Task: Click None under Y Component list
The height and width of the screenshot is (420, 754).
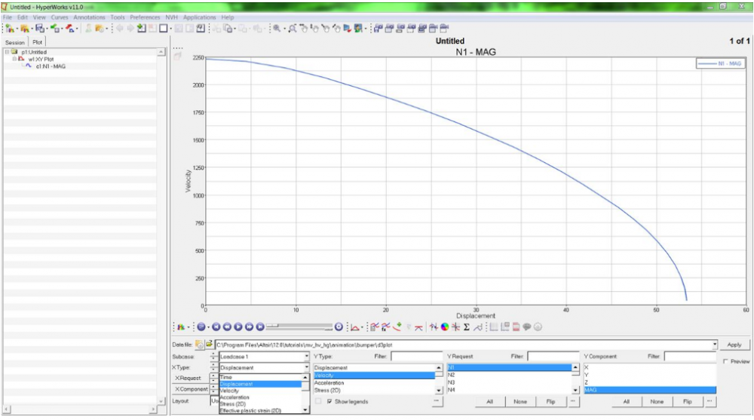Action: click(x=657, y=401)
